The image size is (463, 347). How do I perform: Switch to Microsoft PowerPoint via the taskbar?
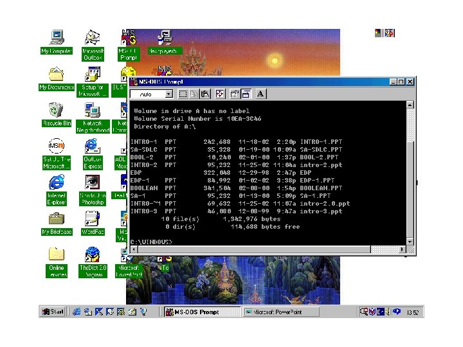(x=281, y=312)
